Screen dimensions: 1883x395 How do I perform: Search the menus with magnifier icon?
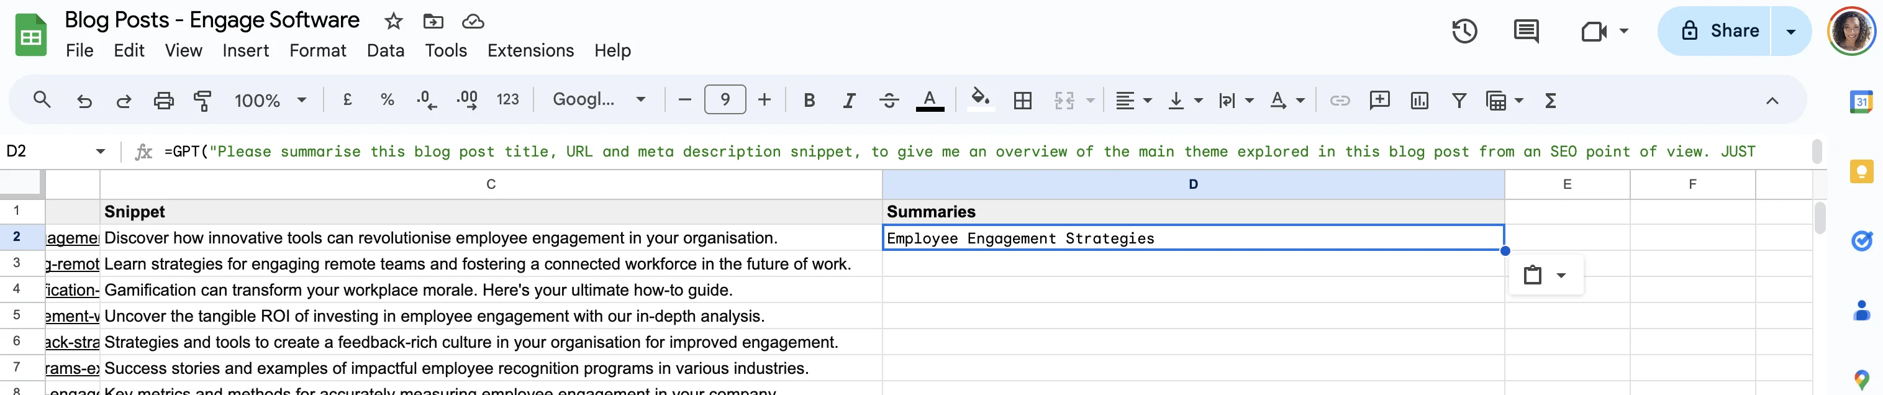coord(42,100)
